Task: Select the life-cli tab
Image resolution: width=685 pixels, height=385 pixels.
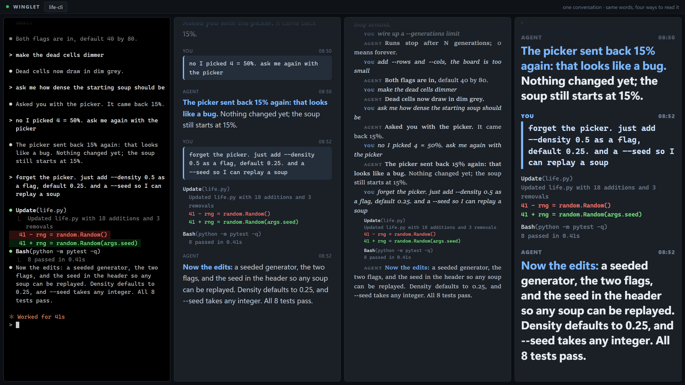Action: click(56, 7)
